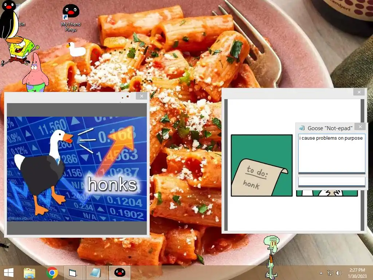Close the honks goose meme window
This screenshot has height=280, width=373.
[142, 96]
